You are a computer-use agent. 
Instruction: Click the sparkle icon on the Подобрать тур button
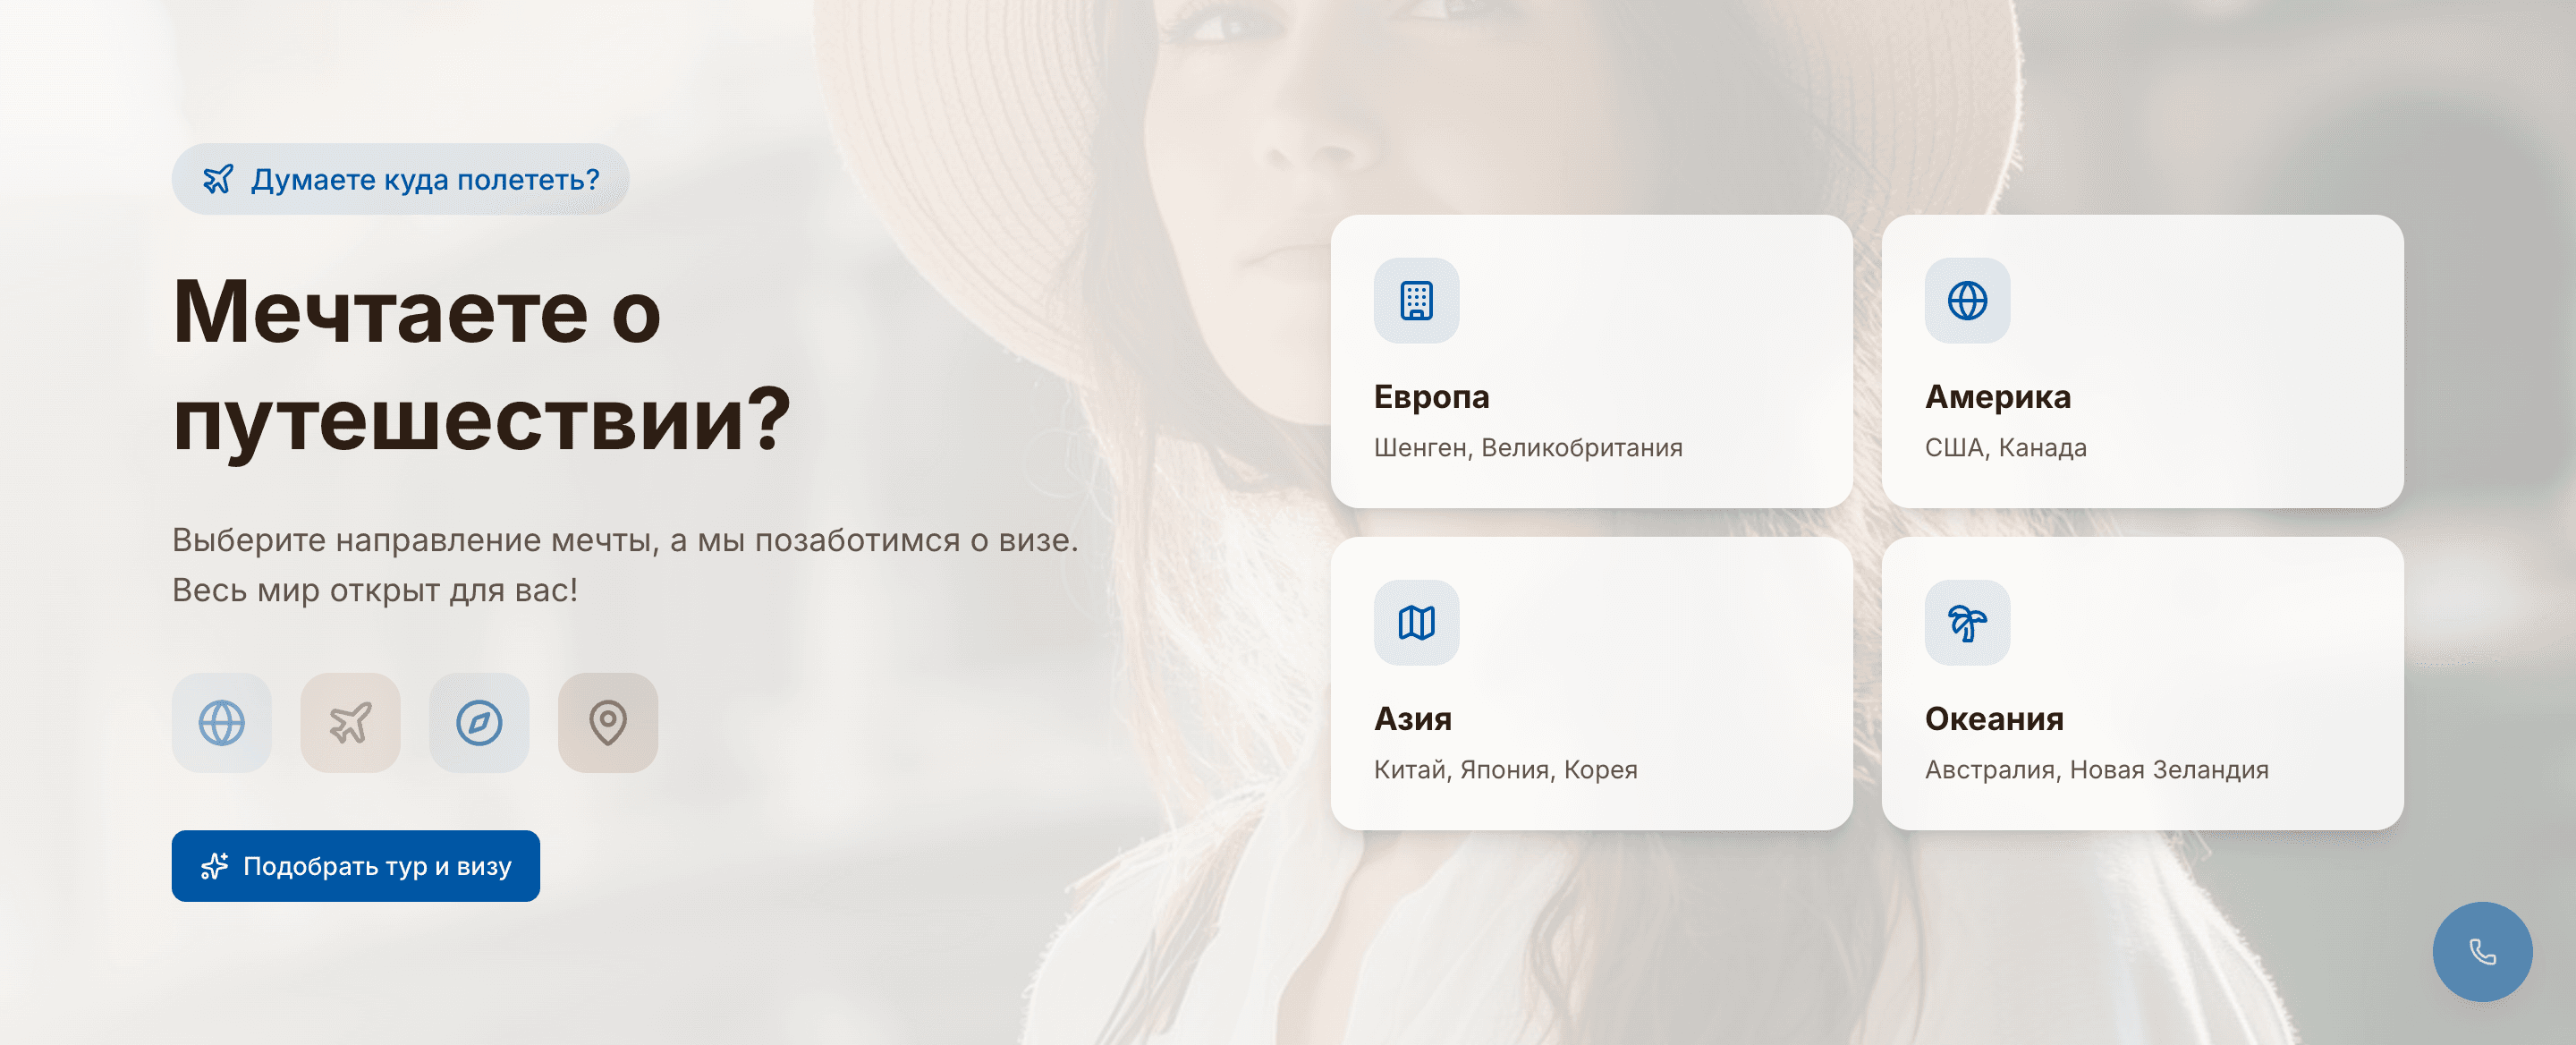(215, 866)
